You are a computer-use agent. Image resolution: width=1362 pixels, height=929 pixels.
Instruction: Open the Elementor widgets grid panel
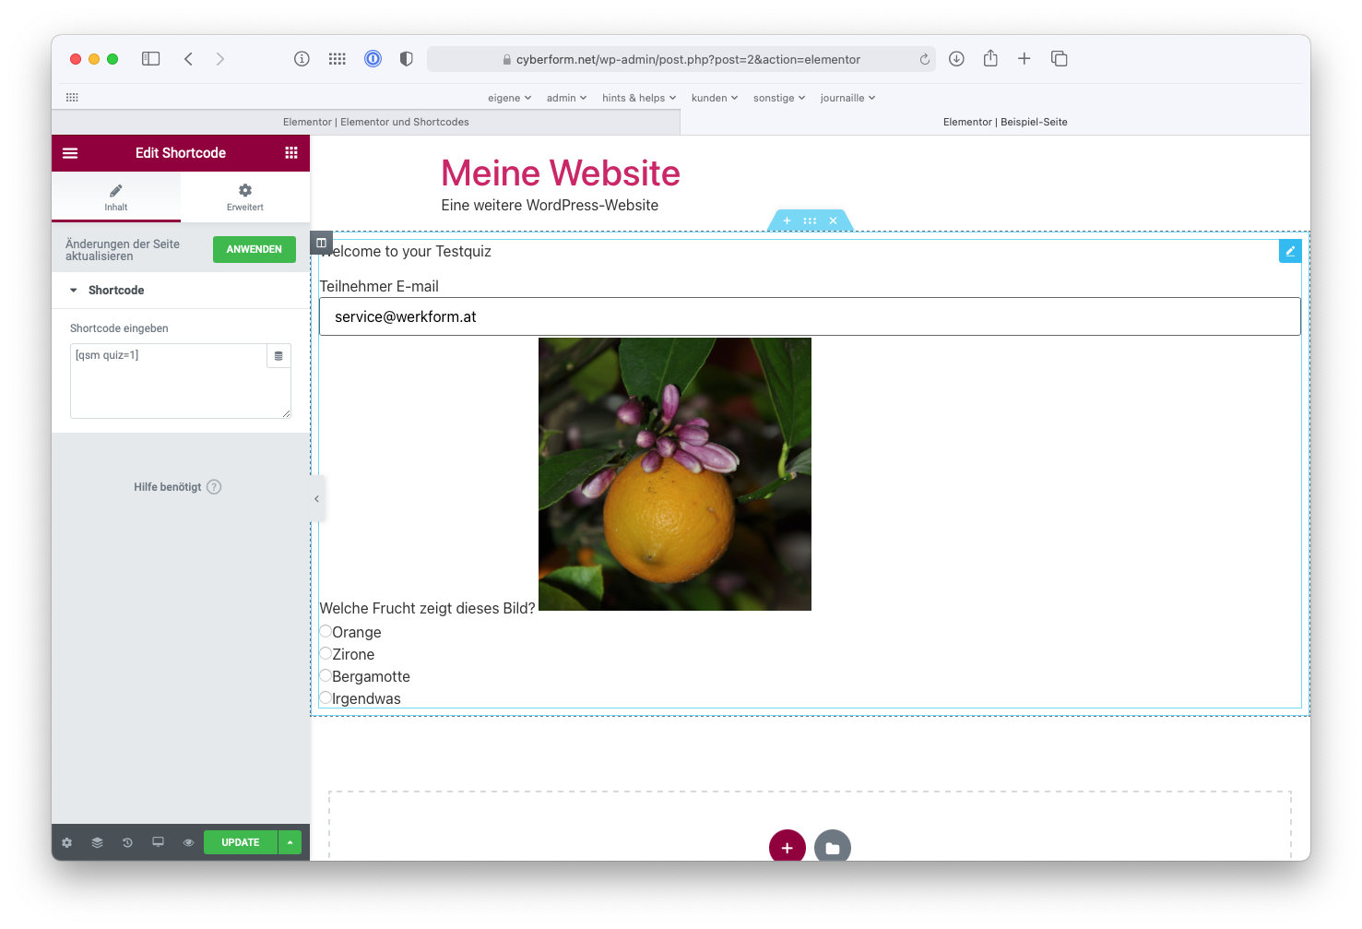point(291,153)
